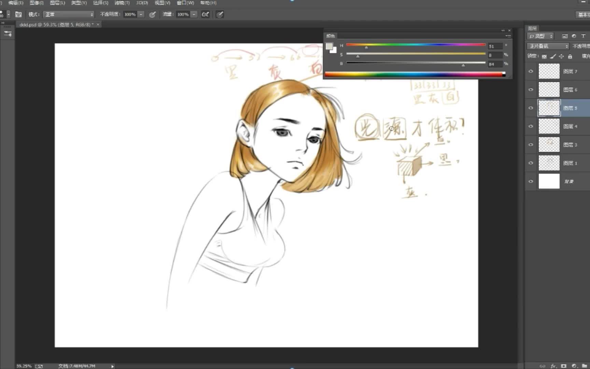Screen dimensions: 590x369
Task: Open the flow 100% slider arrow
Action: 194,14
